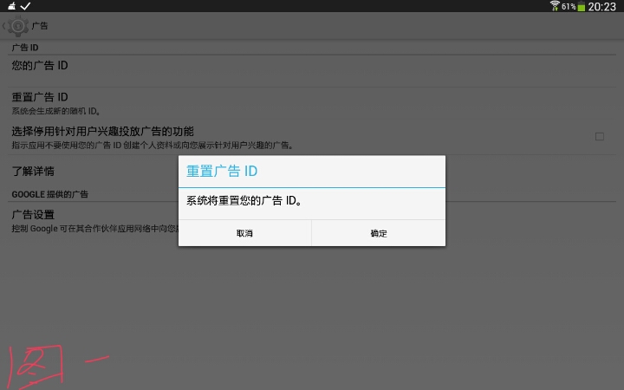This screenshot has height=390, width=624.
Task: Tap the red handwritten 图一 annotation
Action: (52, 364)
